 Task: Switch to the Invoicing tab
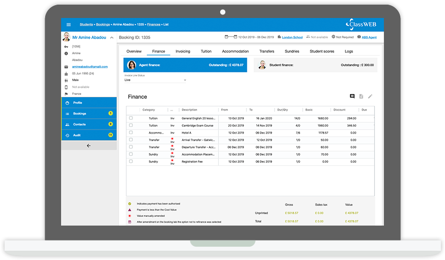(x=183, y=51)
